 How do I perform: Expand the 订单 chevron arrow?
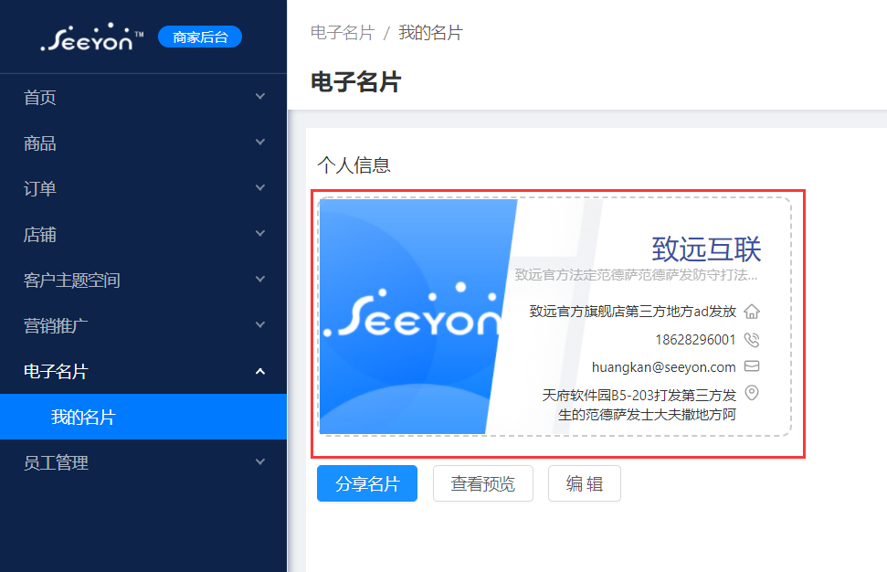click(x=260, y=188)
